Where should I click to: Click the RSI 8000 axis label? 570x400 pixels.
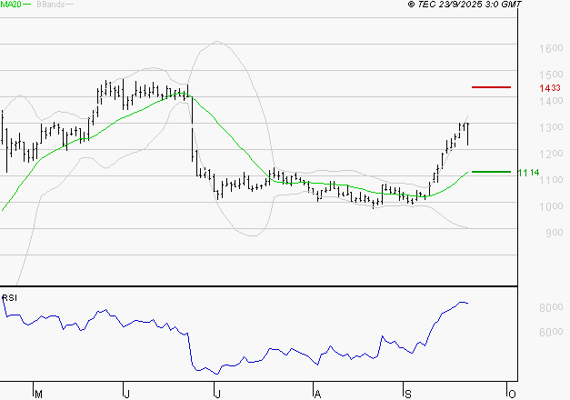click(551, 307)
